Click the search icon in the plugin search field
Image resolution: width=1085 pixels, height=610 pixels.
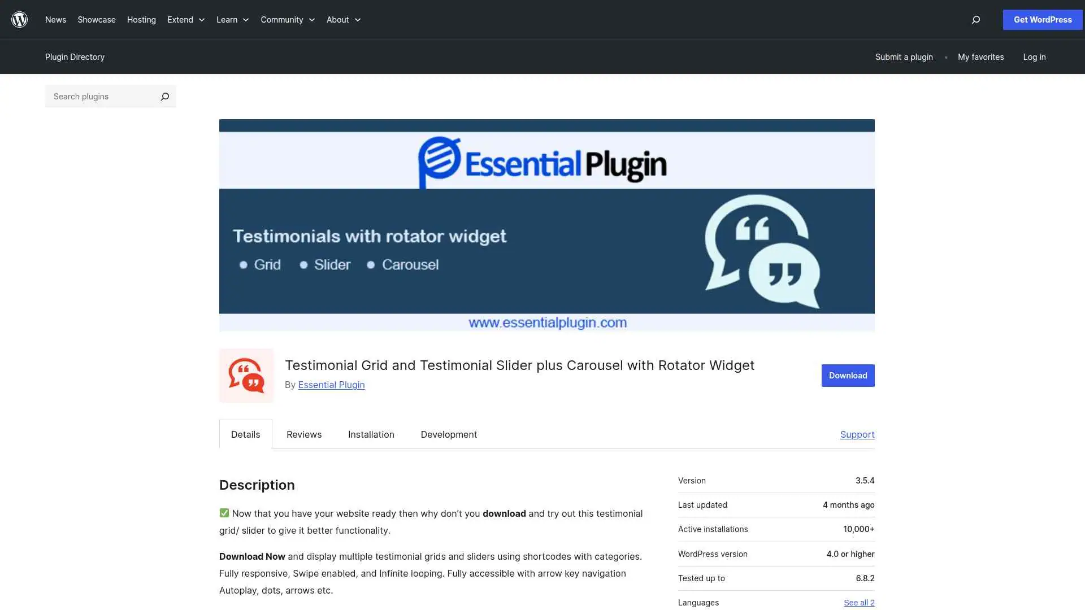pos(164,96)
